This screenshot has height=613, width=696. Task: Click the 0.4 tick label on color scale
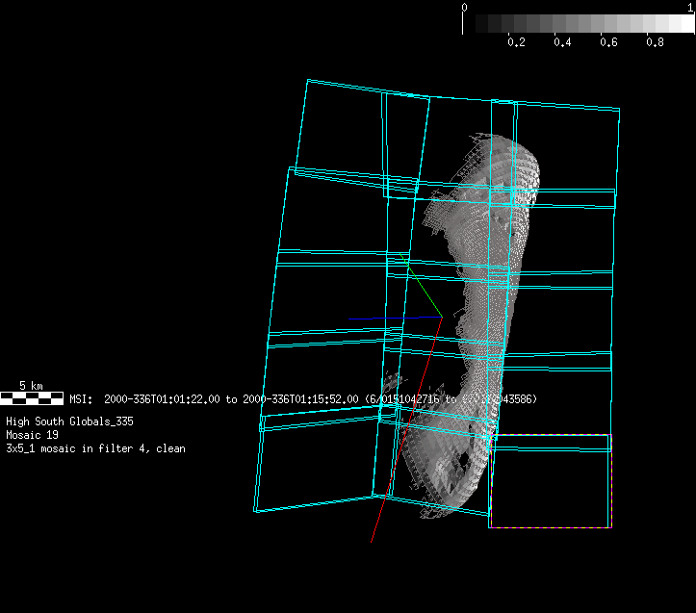[x=562, y=43]
